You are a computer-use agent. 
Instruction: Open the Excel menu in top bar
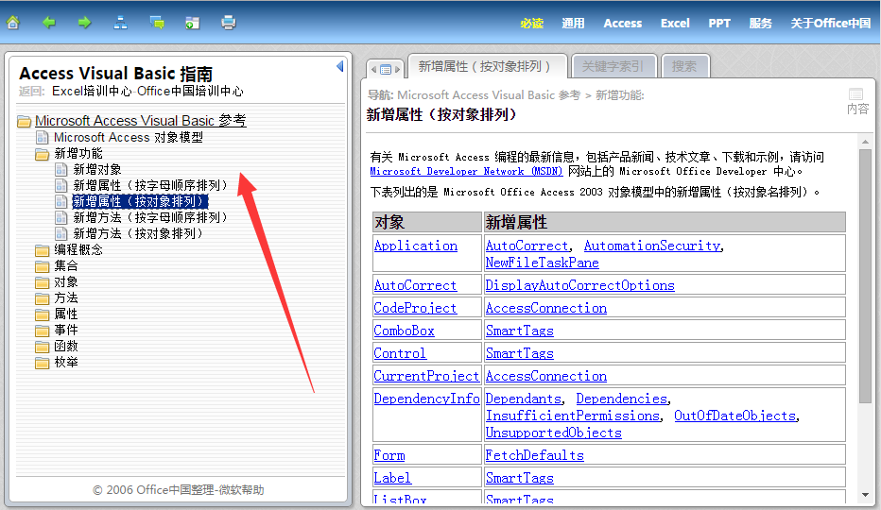[x=675, y=23]
